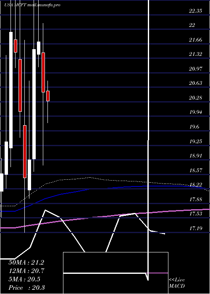Screen dimensions: 210x294
Task: Click the 22 price axis label
Action: [192, 25]
